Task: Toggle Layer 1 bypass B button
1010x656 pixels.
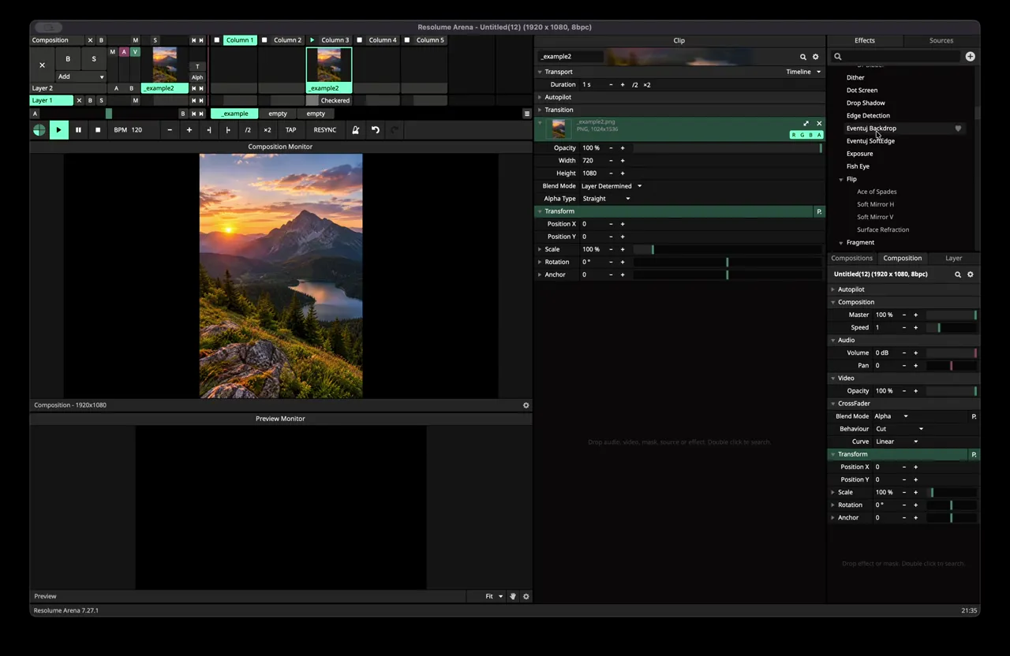Action: (x=90, y=101)
